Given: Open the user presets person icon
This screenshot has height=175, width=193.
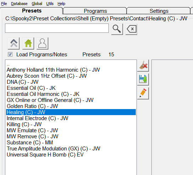Looking at the screenshot, I should pos(42,43).
